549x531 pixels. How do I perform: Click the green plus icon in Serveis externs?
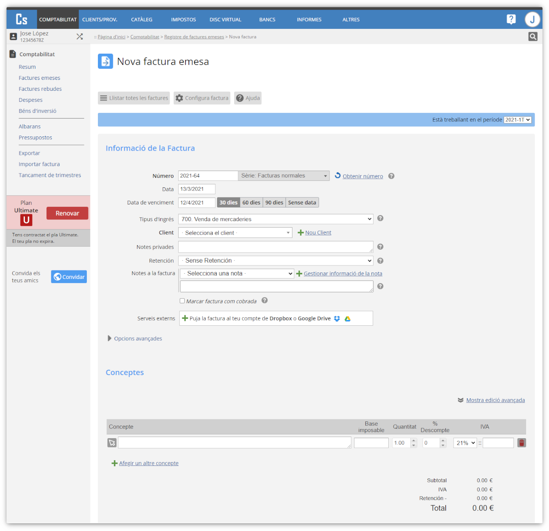[185, 318]
